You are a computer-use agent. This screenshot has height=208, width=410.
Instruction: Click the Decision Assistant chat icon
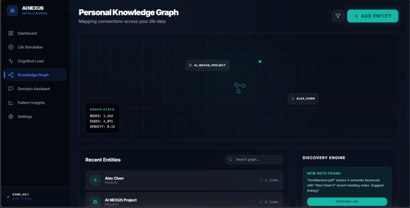click(11, 89)
